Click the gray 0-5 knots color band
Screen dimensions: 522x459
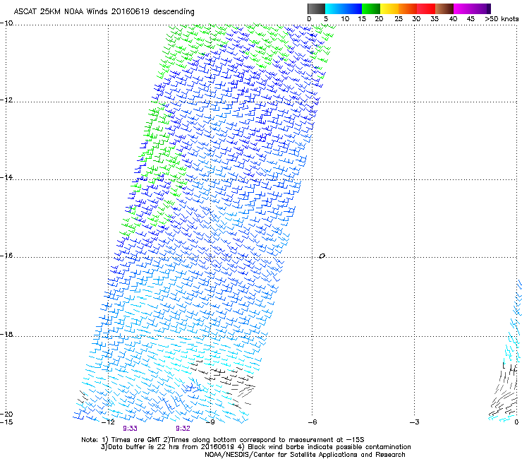[x=316, y=8]
